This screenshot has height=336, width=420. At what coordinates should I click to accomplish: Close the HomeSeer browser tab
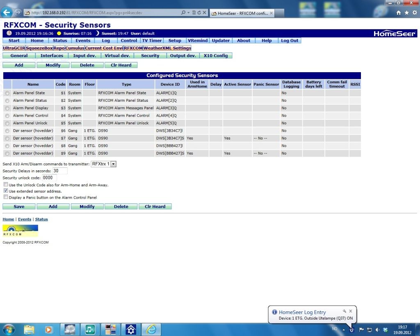click(x=271, y=13)
